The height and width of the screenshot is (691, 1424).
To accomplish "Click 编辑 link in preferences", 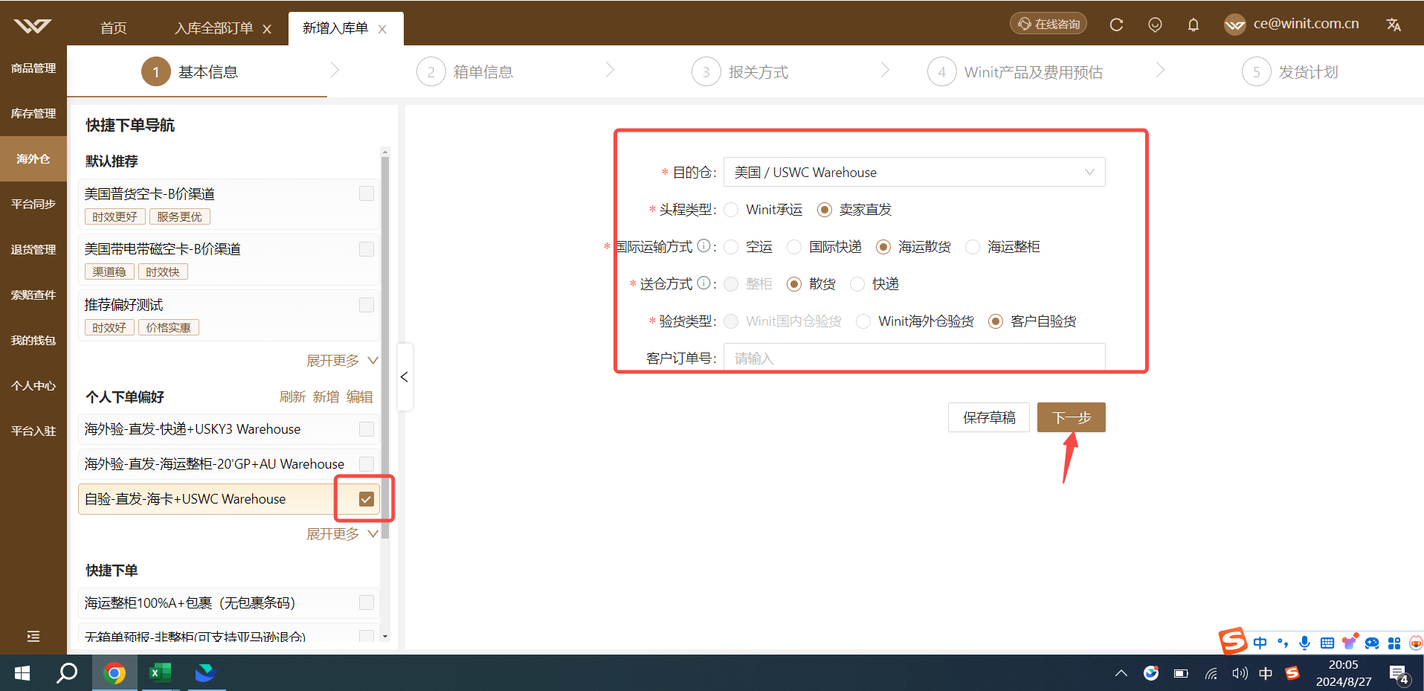I will point(360,397).
